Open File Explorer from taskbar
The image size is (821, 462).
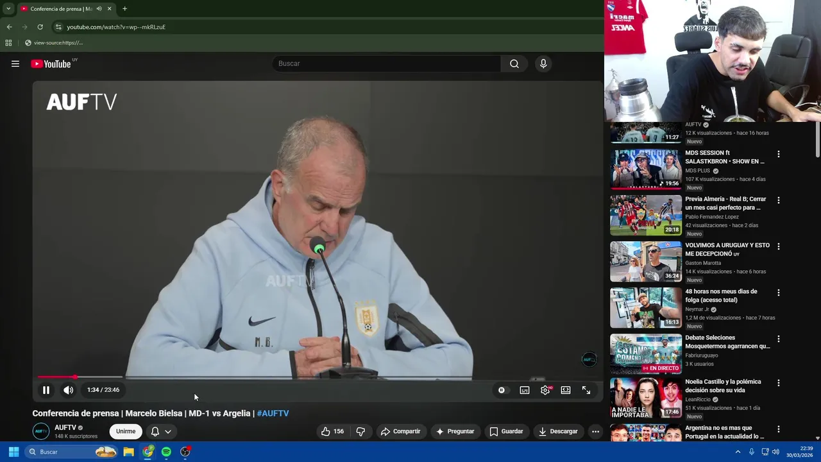tap(129, 452)
